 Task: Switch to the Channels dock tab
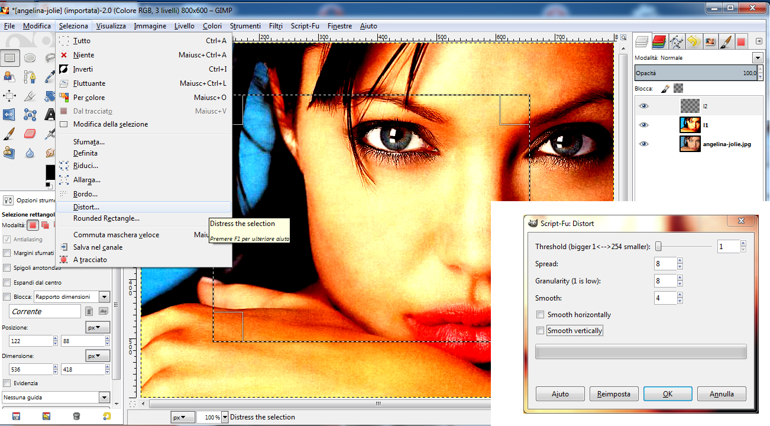659,41
